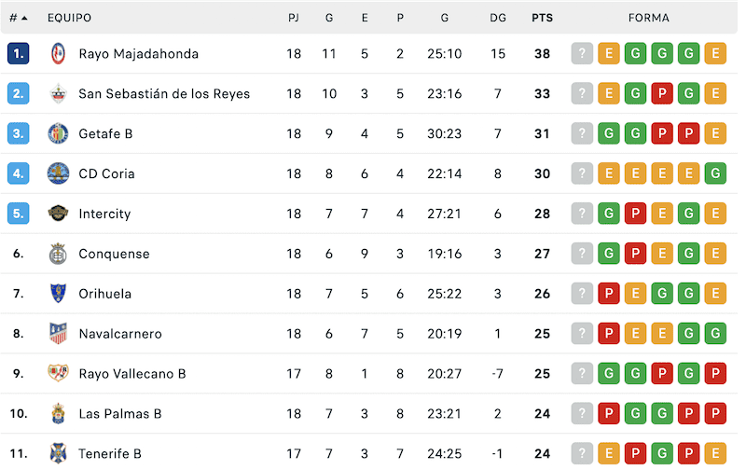Click the Rayo Vallecano B crest
Screen dimensions: 746x470
(x=58, y=374)
